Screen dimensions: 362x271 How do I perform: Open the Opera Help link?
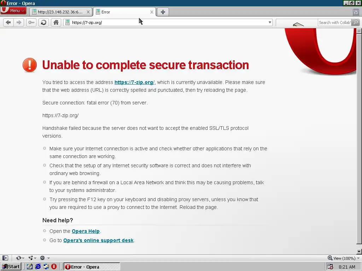click(x=86, y=231)
